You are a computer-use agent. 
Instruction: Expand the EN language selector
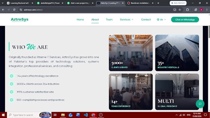161,20
